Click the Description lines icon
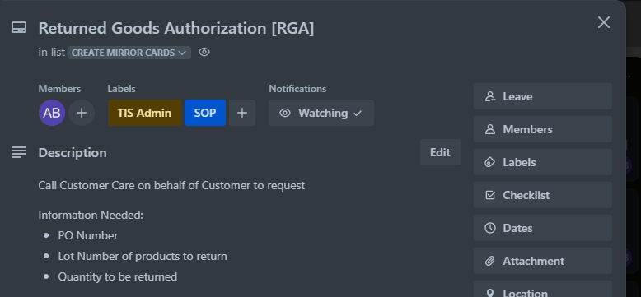The image size is (641, 297). (19, 152)
